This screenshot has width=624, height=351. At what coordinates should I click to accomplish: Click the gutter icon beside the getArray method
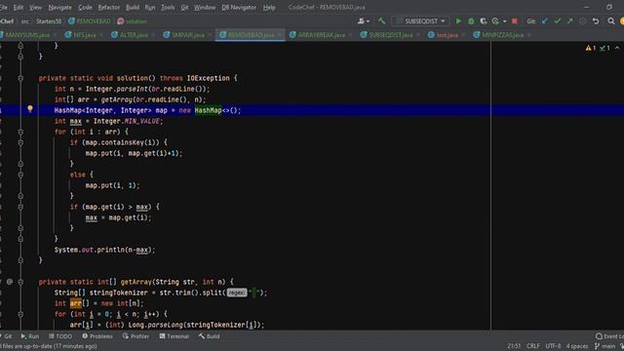(10, 282)
